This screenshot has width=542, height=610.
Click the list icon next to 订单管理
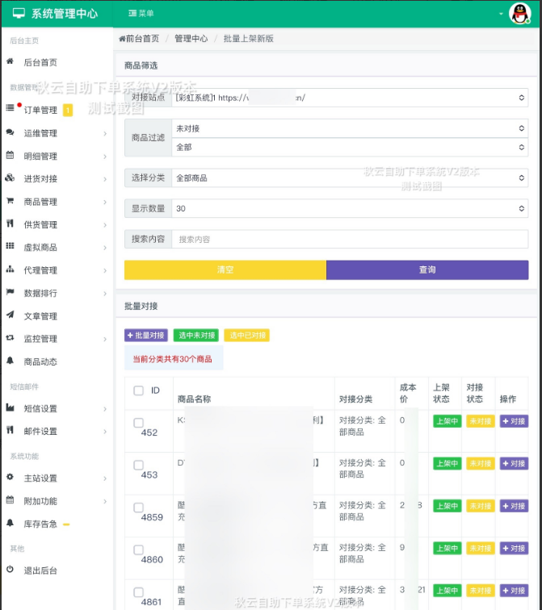click(x=11, y=108)
